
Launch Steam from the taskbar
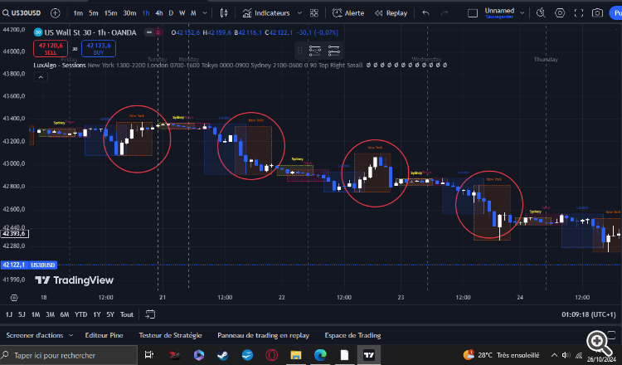pos(223,355)
